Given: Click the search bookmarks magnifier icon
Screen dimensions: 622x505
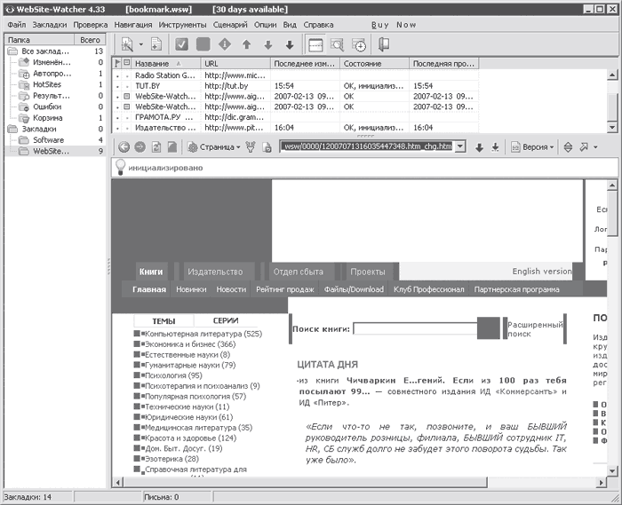Looking at the screenshot, I should point(337,44).
